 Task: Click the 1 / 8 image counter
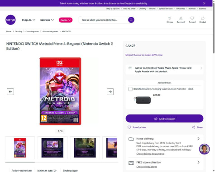tap(60, 131)
